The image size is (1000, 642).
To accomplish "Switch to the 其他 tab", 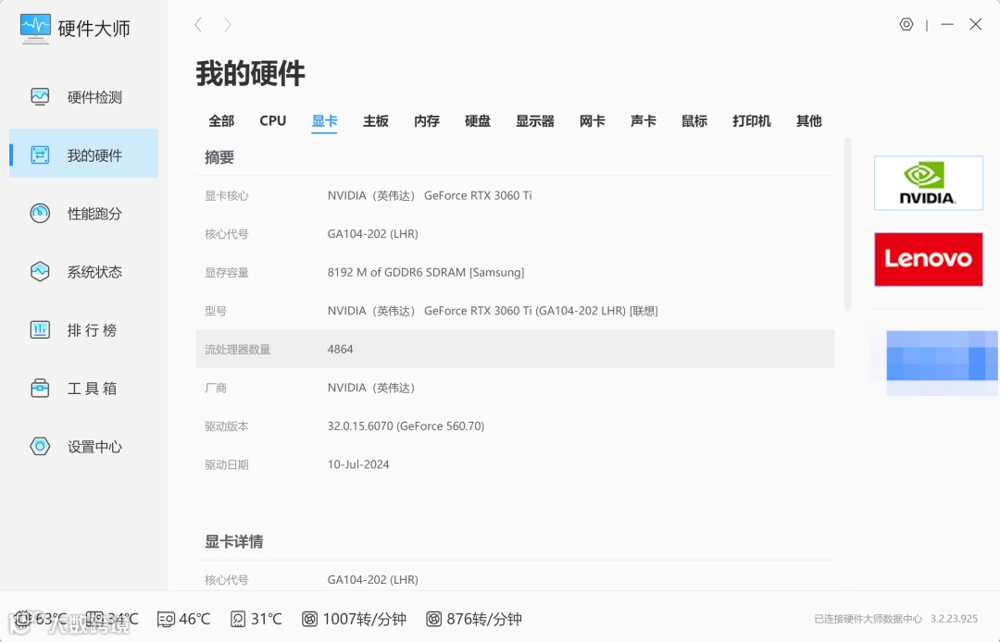I will (808, 121).
